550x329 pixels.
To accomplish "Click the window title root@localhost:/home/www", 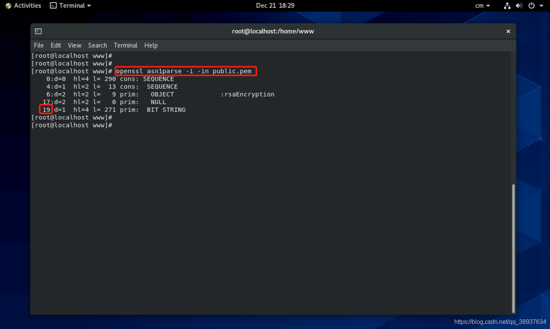I will coord(273,31).
